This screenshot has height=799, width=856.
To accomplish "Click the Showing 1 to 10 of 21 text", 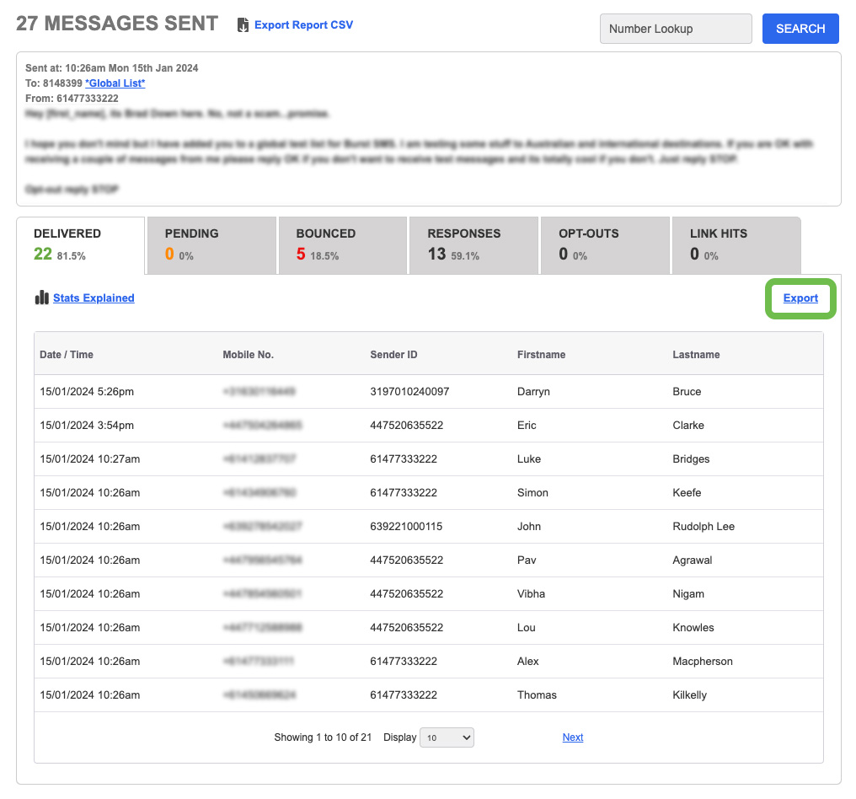I will pyautogui.click(x=323, y=737).
